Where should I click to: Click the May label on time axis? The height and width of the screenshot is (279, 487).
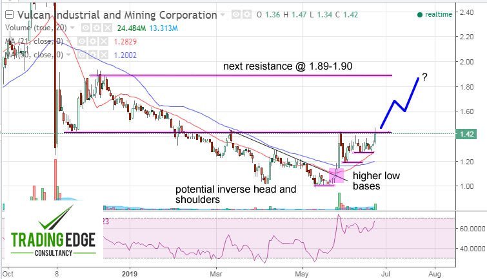pos(302,274)
